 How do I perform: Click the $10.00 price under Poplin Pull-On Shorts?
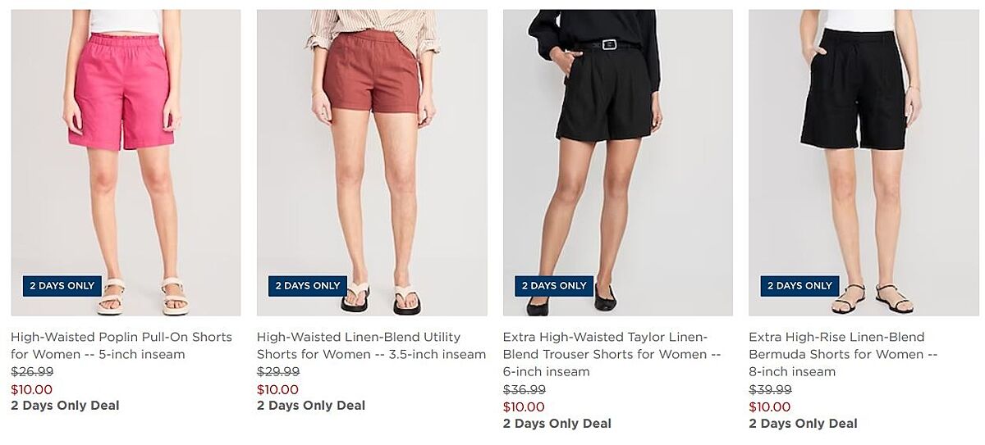click(x=31, y=389)
